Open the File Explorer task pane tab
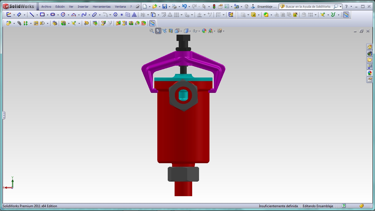This screenshot has height=211, width=375. 370,60
